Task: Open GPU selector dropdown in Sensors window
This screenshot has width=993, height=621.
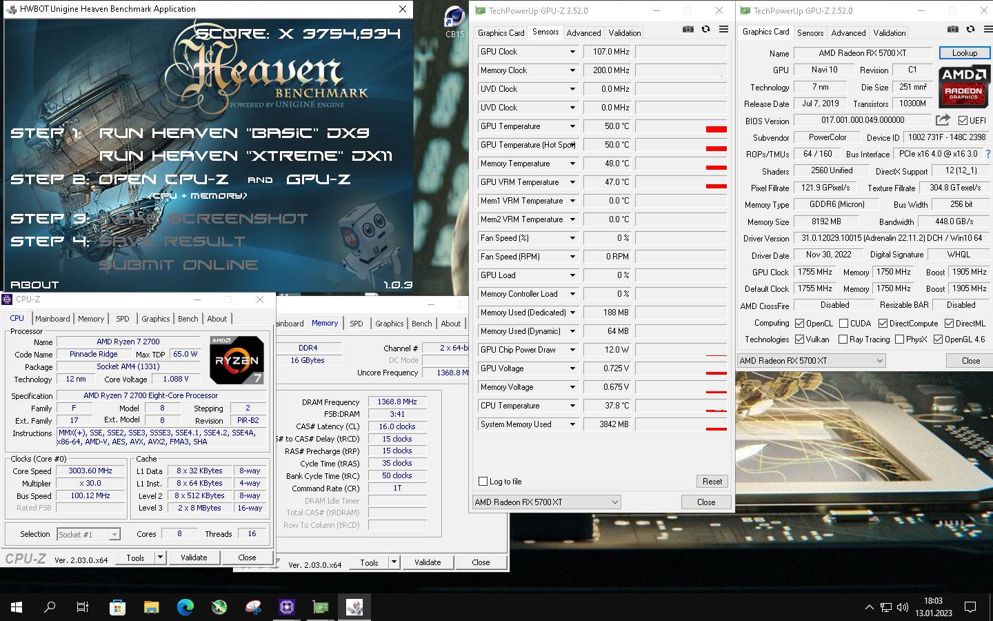Action: (x=547, y=502)
